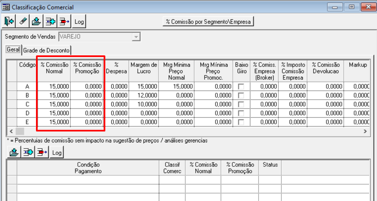Viewport: 377px width, 201px height.
Task: Click the delete row icon in top toolbar
Action: (64, 22)
